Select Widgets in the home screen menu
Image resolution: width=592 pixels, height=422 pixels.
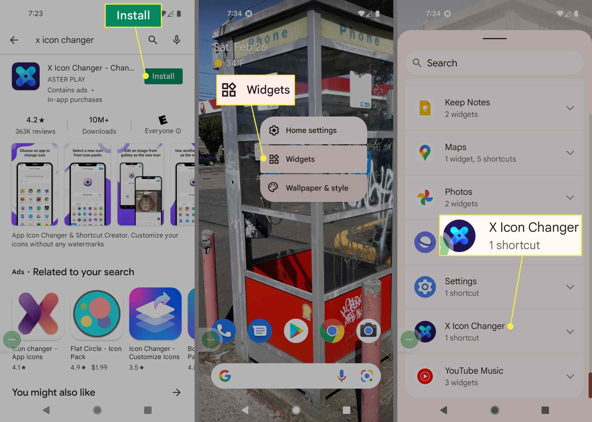313,159
